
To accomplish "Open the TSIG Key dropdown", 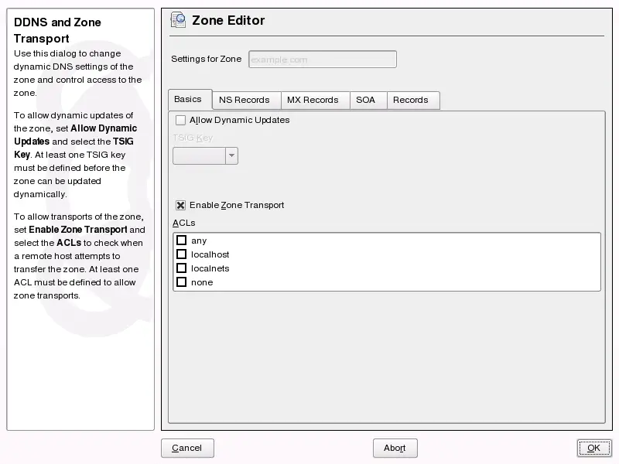I will tap(231, 155).
